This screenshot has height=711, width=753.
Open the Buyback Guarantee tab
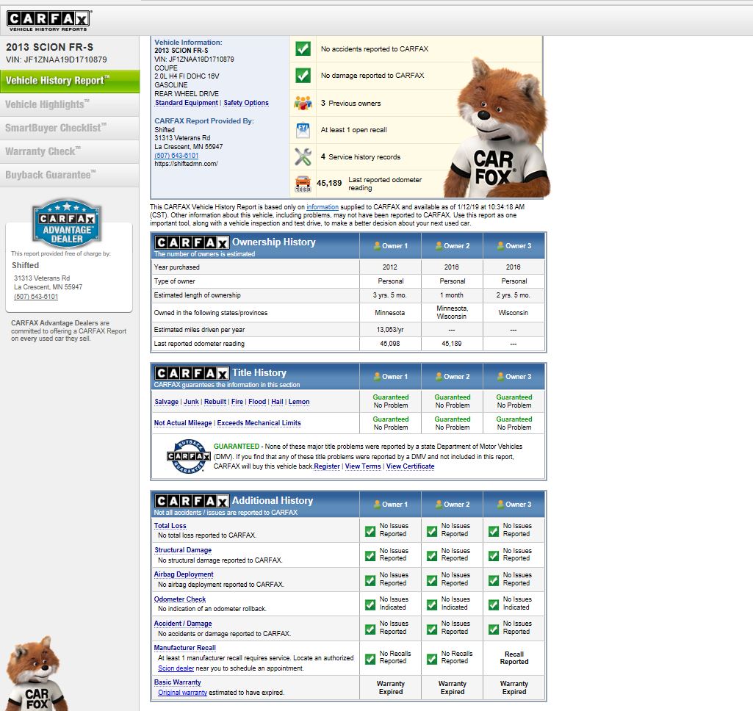(70, 176)
